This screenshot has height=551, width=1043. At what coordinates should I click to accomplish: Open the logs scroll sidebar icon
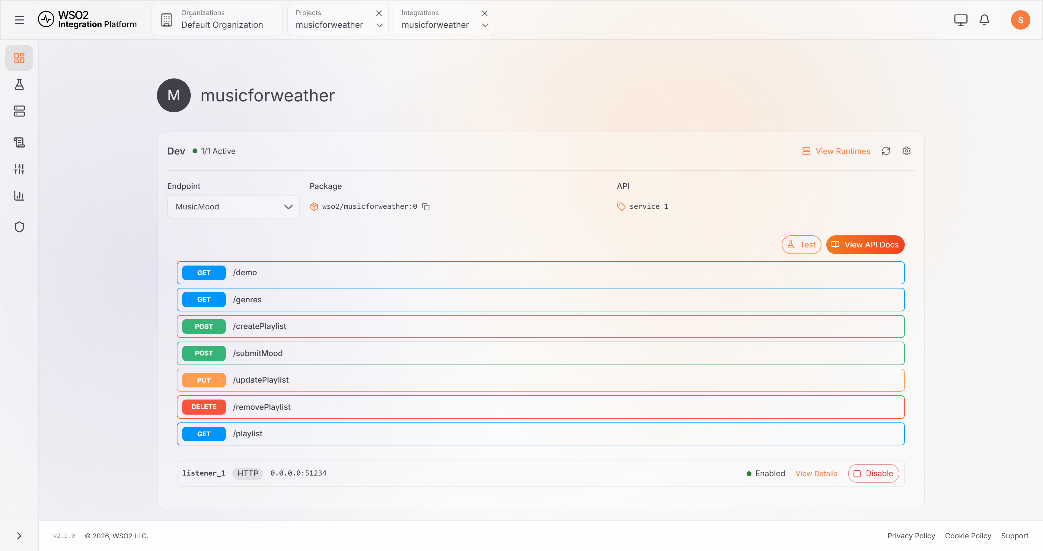click(x=19, y=142)
